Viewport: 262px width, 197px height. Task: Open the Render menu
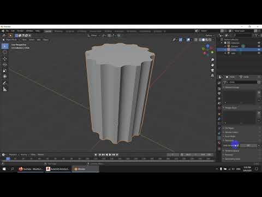pos(20,31)
